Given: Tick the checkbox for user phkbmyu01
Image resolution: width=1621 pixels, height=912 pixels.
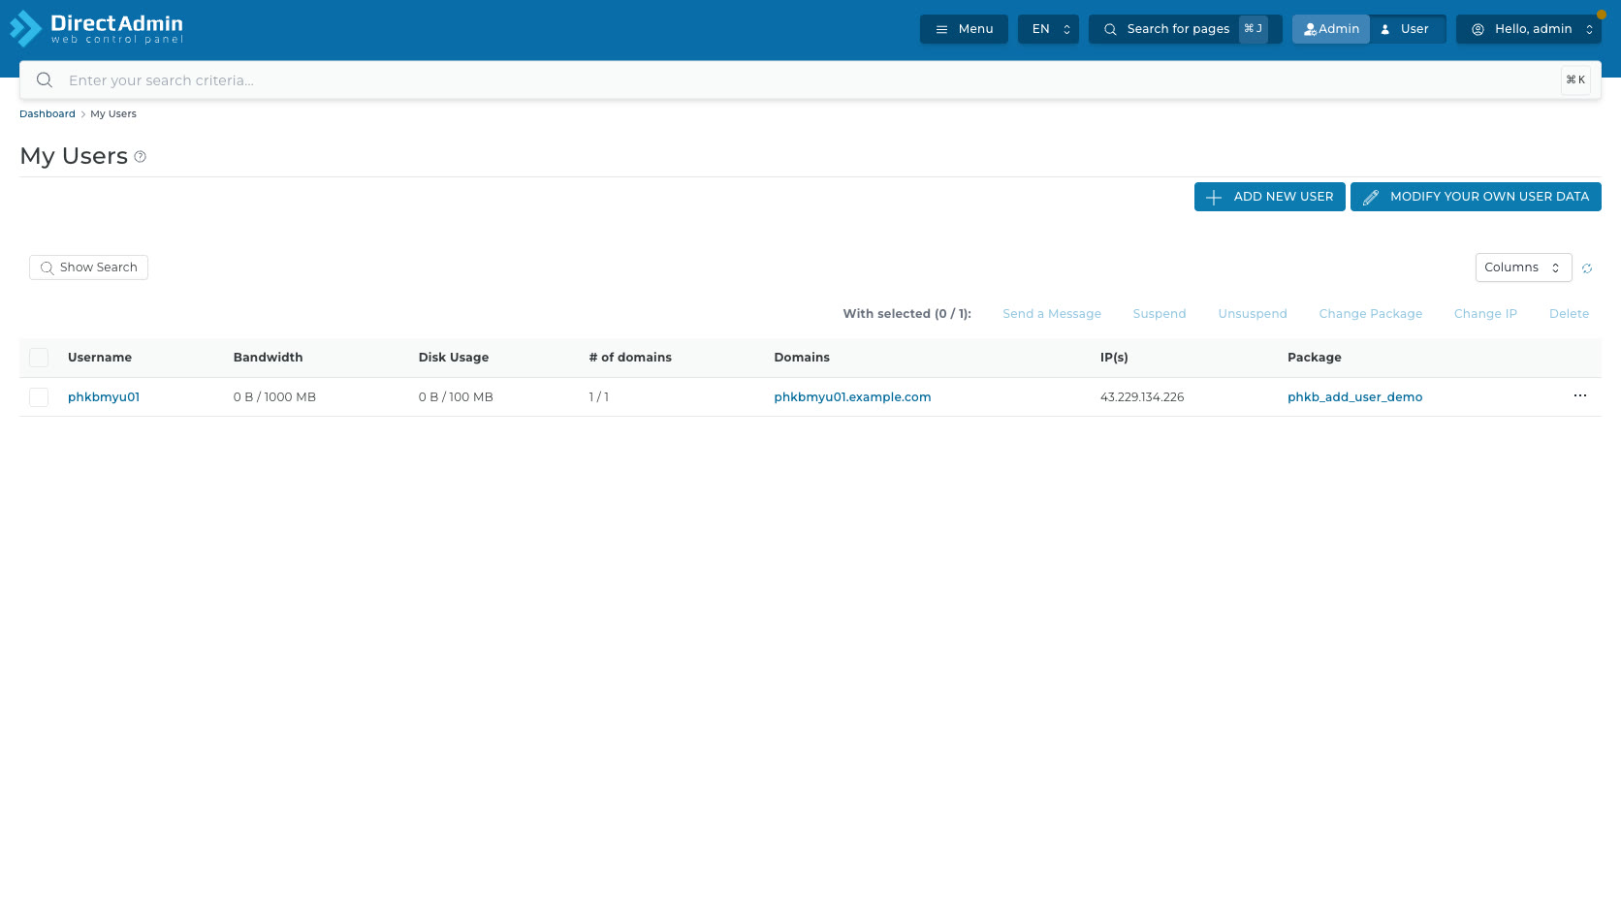Looking at the screenshot, I should point(39,397).
